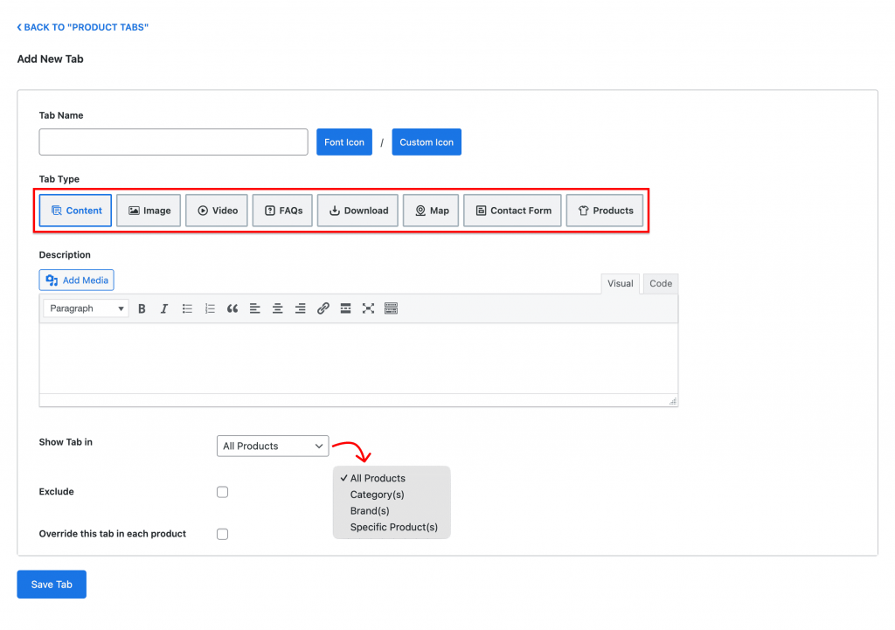Insert a numbered list
This screenshot has width=895, height=630.
(210, 308)
